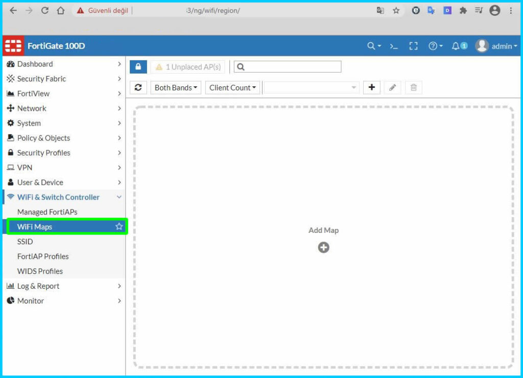Go to the browser home page
Screen dimensions: 523x378
[x=61, y=10]
